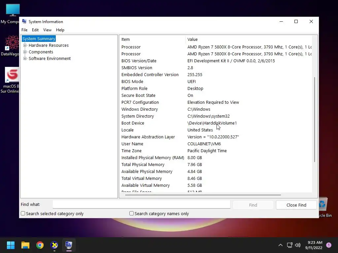Minimize the System Information window
This screenshot has width=338, height=253.
pos(281,21)
